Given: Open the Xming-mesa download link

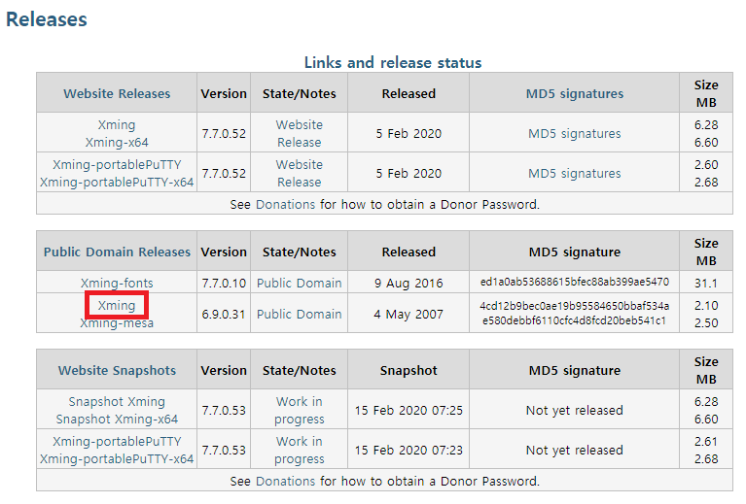Looking at the screenshot, I should 117,323.
